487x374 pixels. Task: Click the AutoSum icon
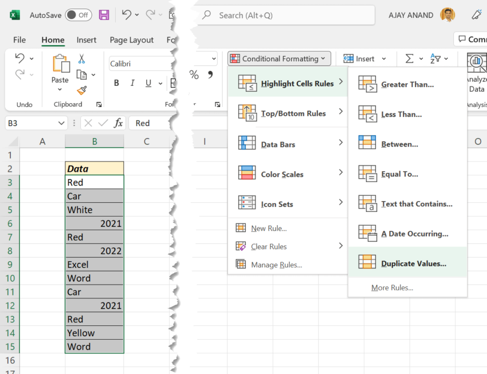[409, 58]
